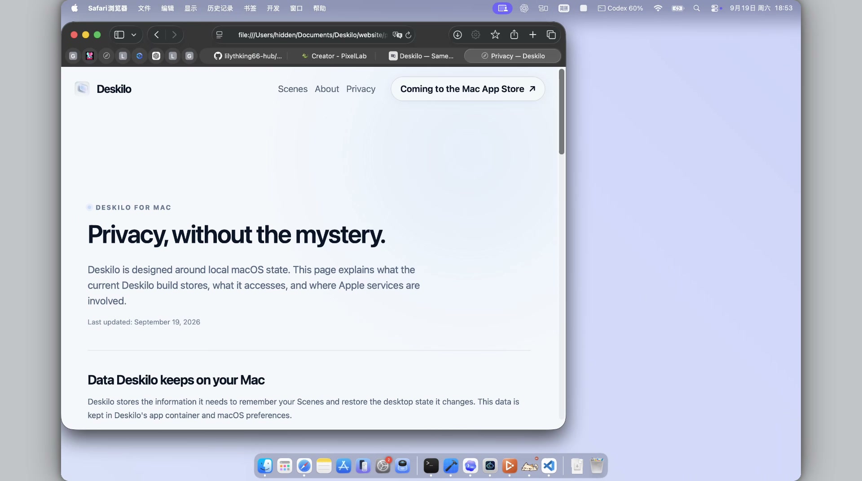This screenshot has width=862, height=481.
Task: Open Control Center
Action: click(x=715, y=8)
